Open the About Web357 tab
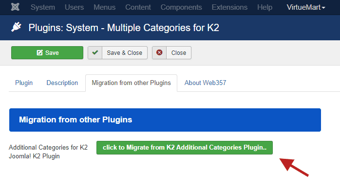Viewport: 340px width, 187px height. click(206, 83)
